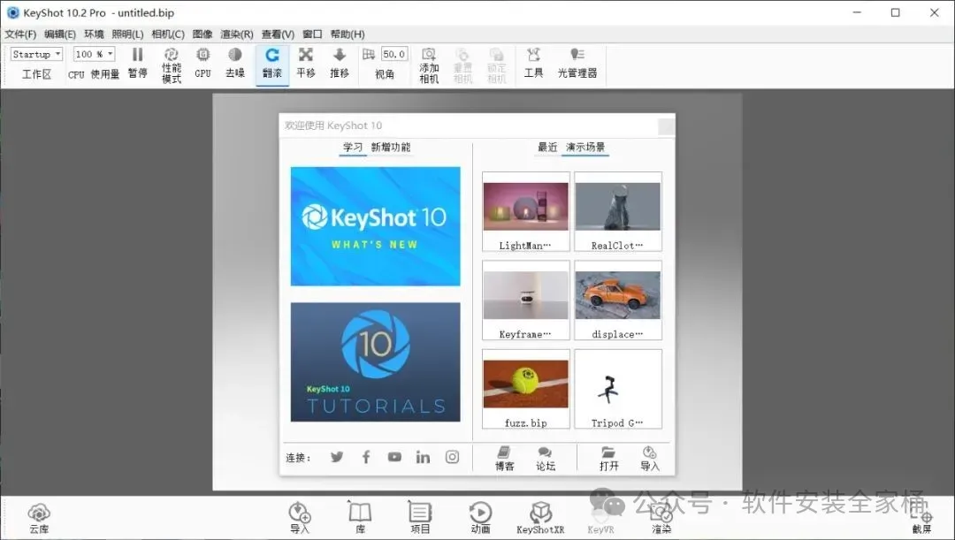The width and height of the screenshot is (955, 540).
Task: Open the CPU usage percent dropdown
Action: pos(94,54)
